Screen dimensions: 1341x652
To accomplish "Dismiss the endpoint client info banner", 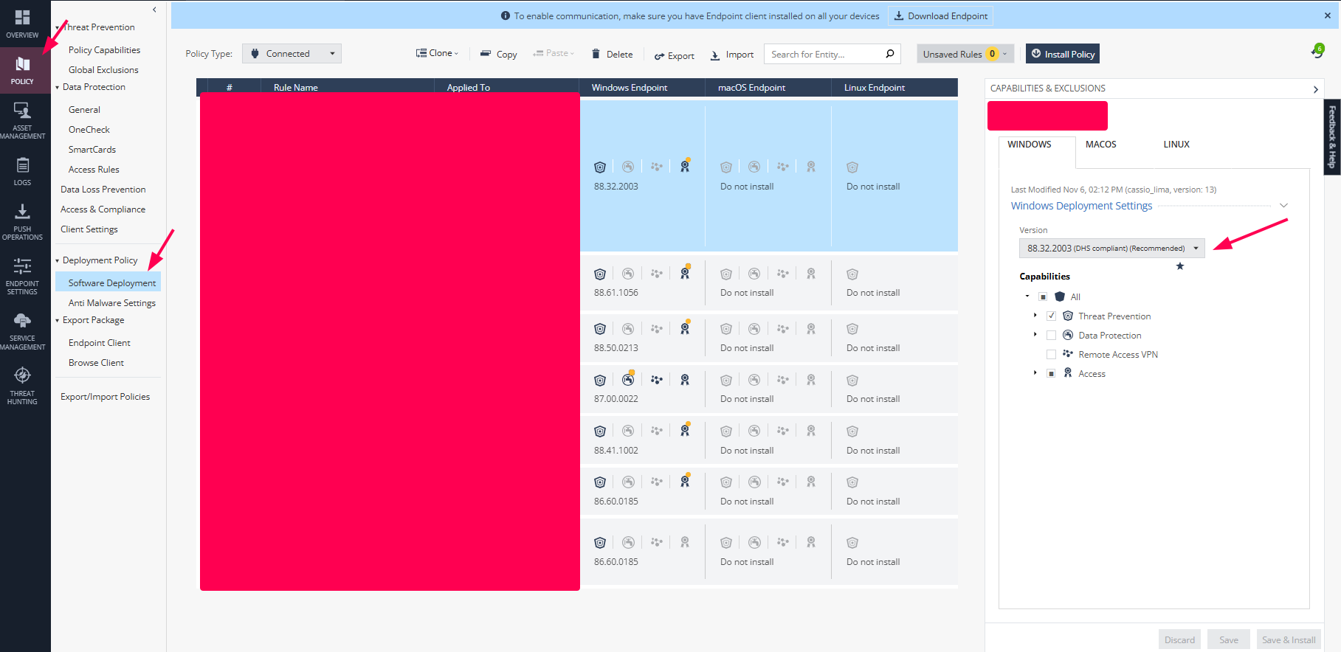I will (1328, 15).
